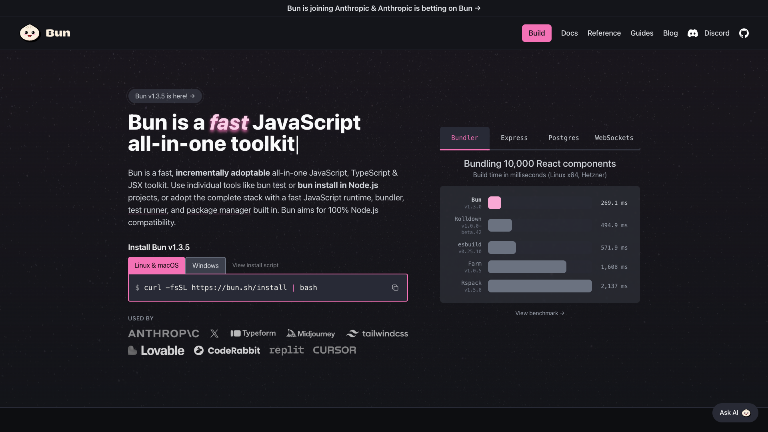Viewport: 768px width, 432px height.
Task: Open the Docs menu item
Action: (569, 33)
